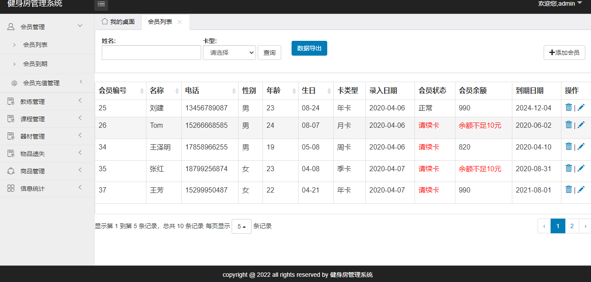This screenshot has height=282, width=591.
Task: Click phone number 13456789087
Action: coord(206,108)
